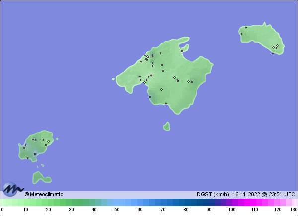Choose the easternmost station marker on Mallorca

[192, 82]
